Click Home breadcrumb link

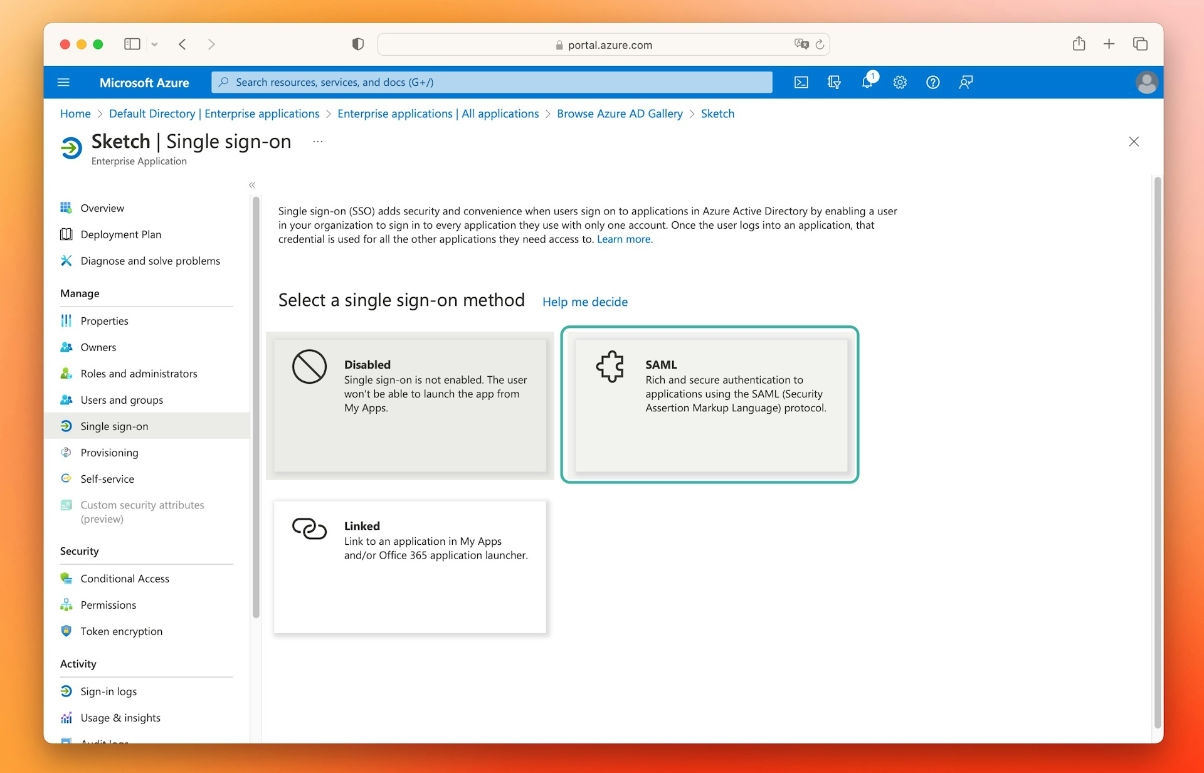75,113
